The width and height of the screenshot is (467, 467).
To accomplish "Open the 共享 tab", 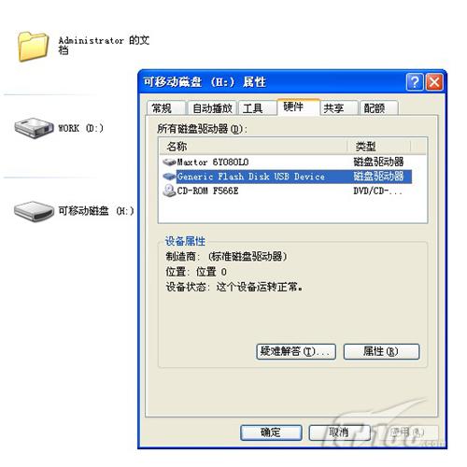I will click(339, 108).
